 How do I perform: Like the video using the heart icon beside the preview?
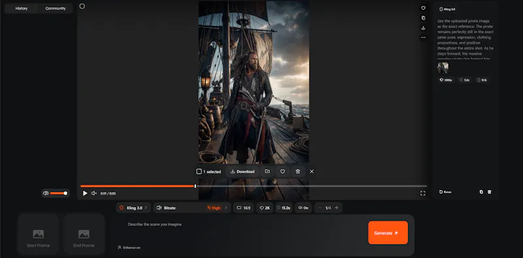[423, 8]
